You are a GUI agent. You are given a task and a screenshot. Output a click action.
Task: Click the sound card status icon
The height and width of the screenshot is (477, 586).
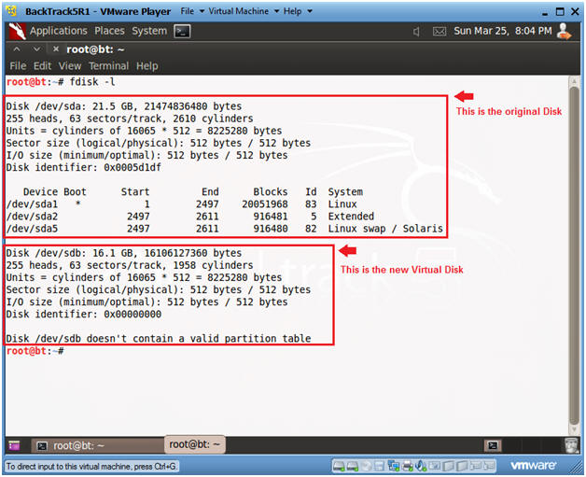click(421, 466)
